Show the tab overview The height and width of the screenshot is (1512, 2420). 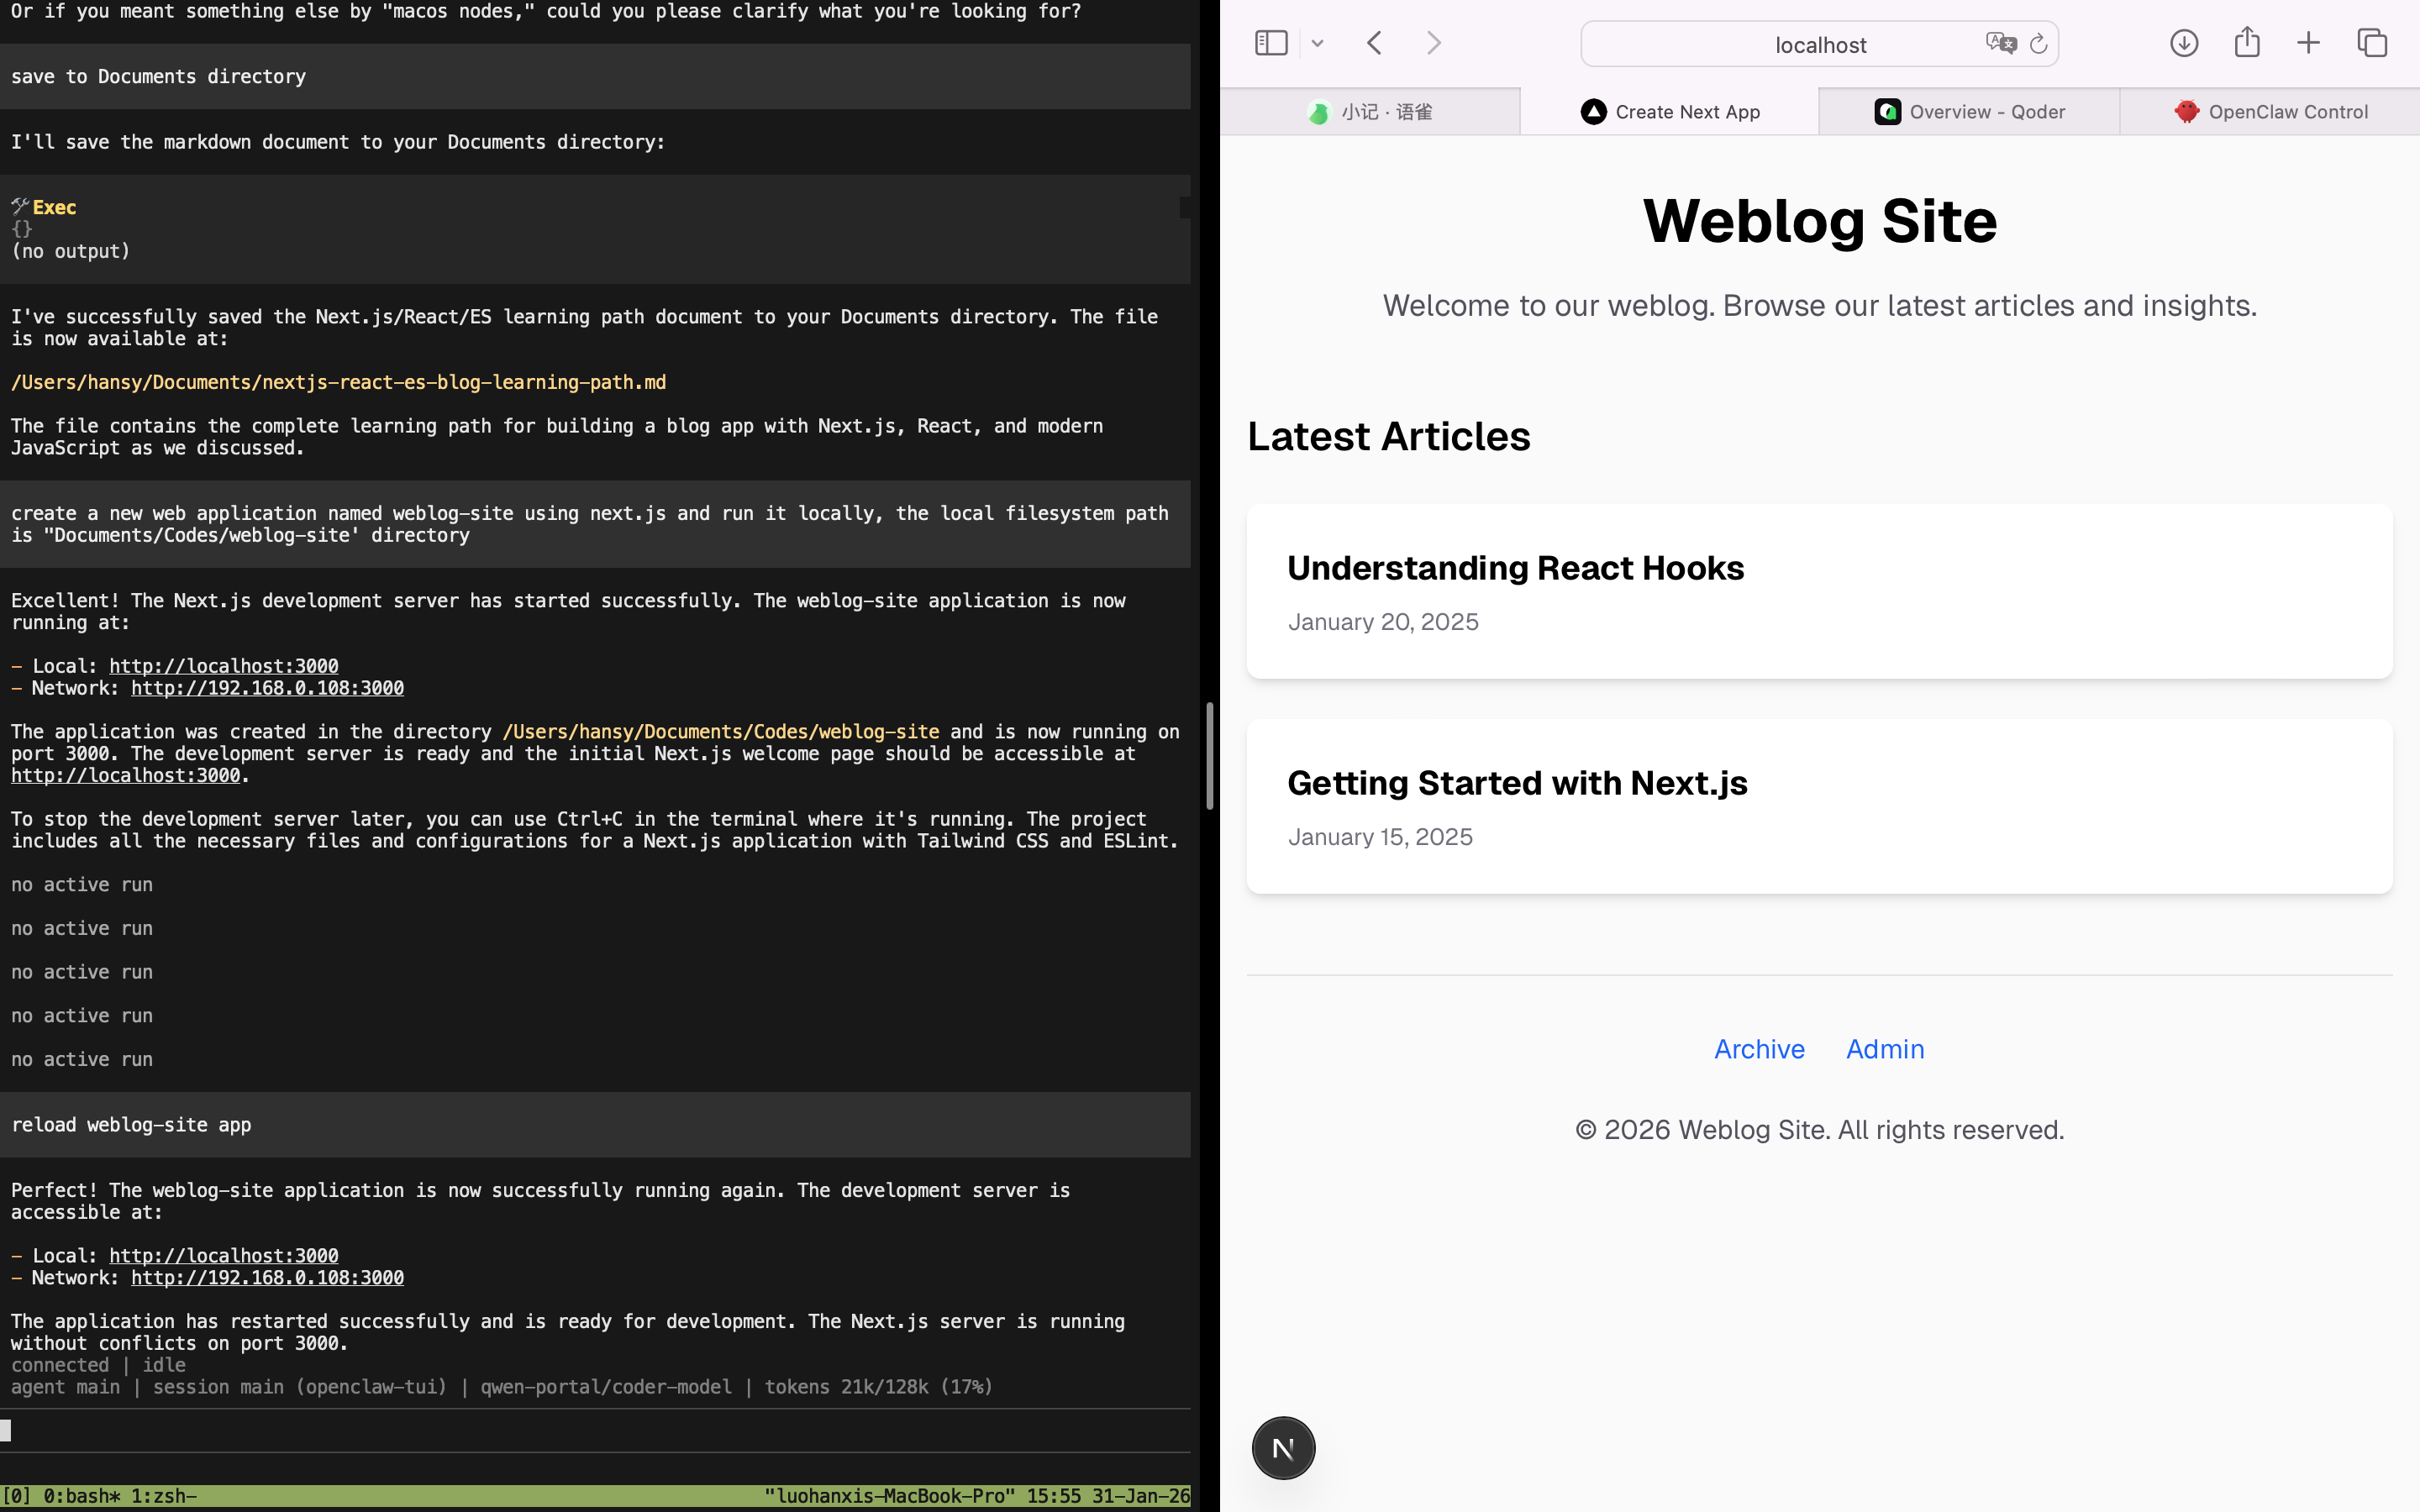[2372, 43]
